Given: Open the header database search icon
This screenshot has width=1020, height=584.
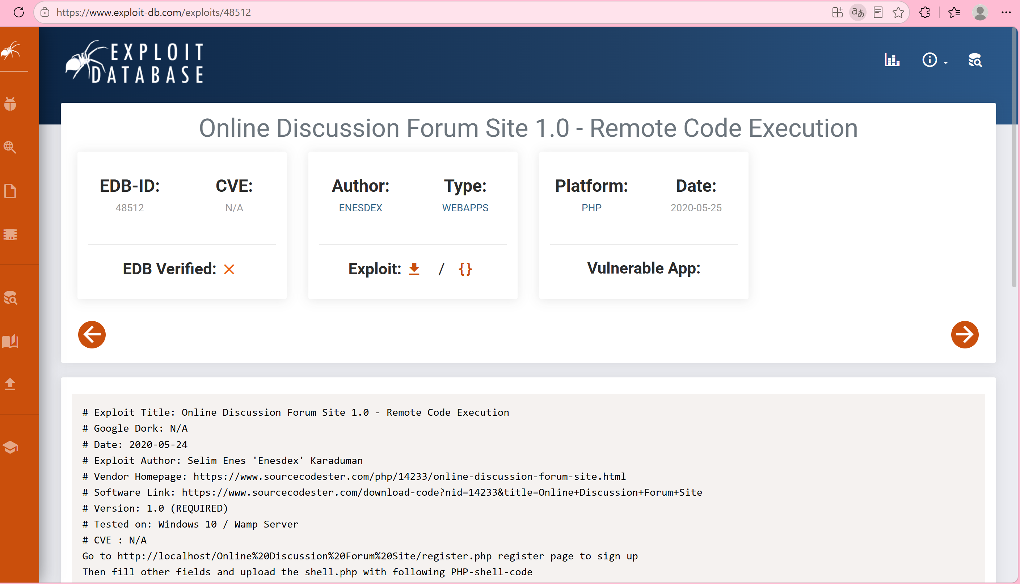Looking at the screenshot, I should click(975, 60).
